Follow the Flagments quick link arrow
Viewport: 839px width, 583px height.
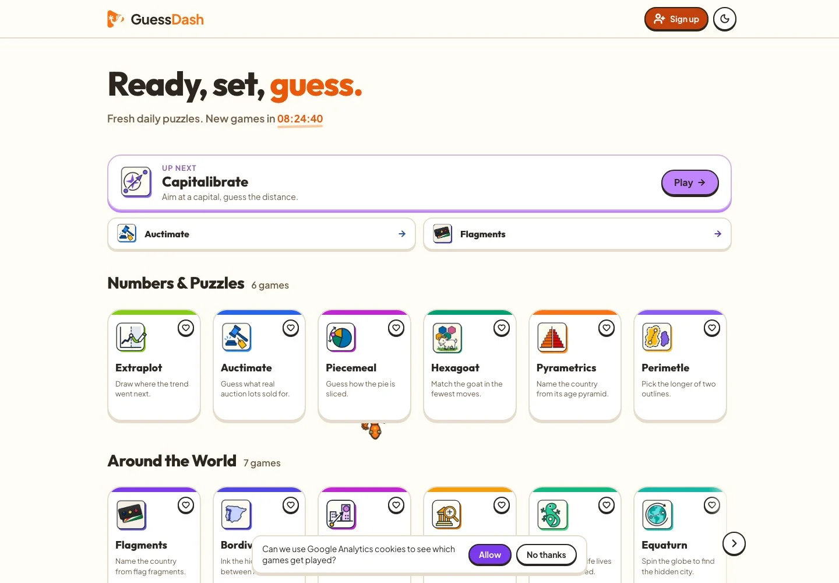tap(718, 234)
